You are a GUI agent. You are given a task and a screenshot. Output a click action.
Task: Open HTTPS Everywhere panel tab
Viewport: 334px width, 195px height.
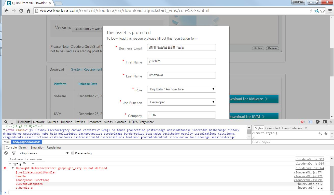pyautogui.click(x=141, y=122)
